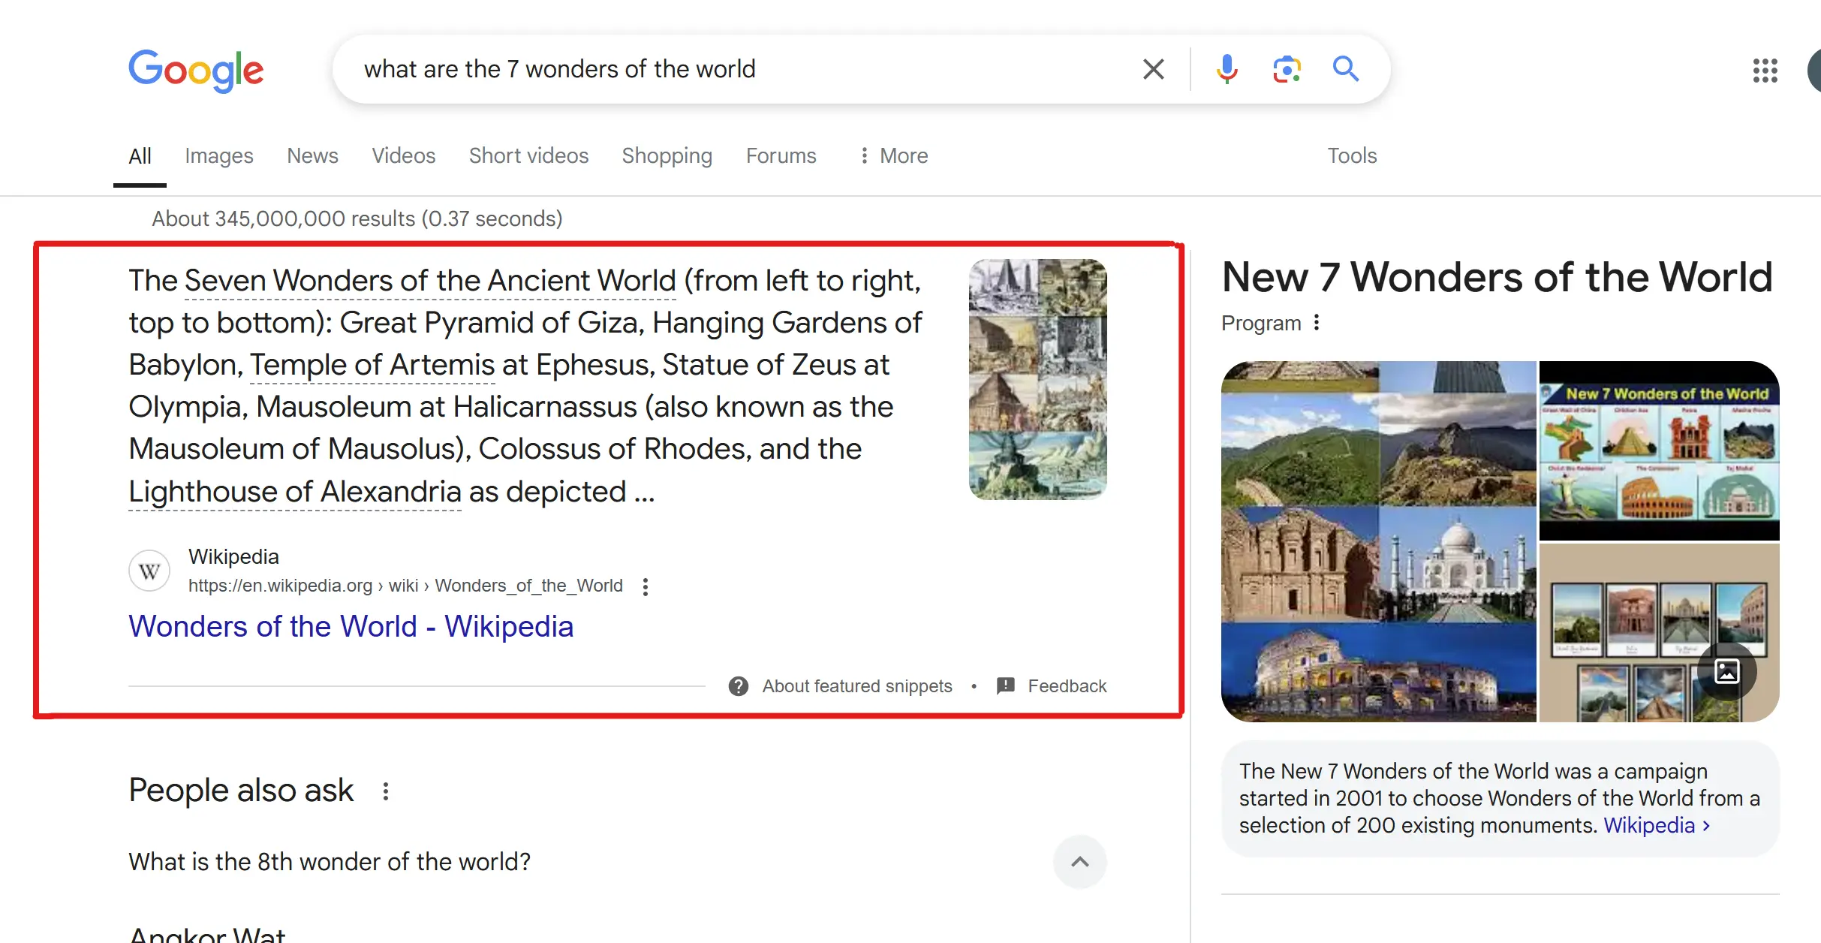The height and width of the screenshot is (943, 1821).
Task: Open Wonders of the World - Wikipedia
Action: (x=351, y=626)
